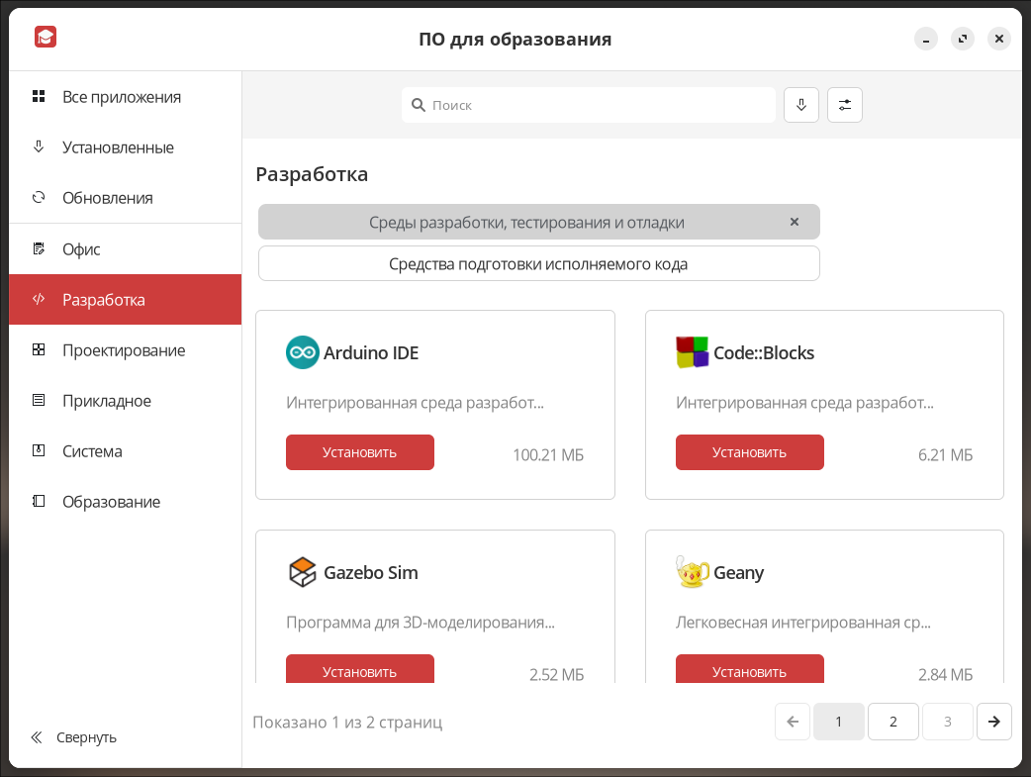The image size is (1031, 777).
Task: Select 'Обновления' in the sidebar
Action: pos(107,198)
